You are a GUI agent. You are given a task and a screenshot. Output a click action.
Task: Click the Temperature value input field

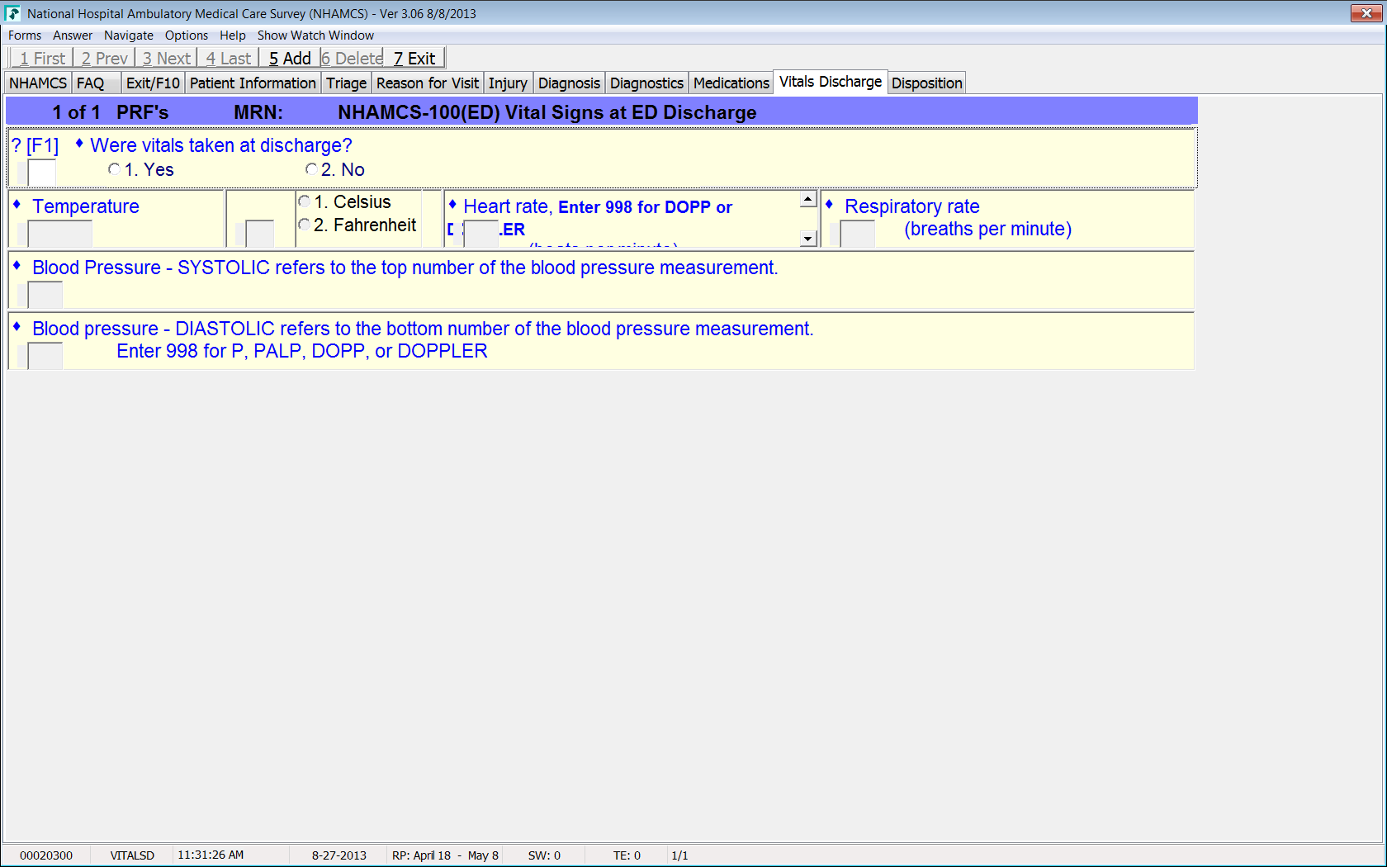[x=60, y=234]
